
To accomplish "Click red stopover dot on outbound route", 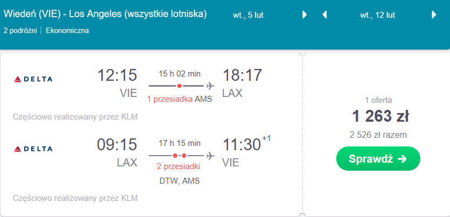I will point(179,86).
